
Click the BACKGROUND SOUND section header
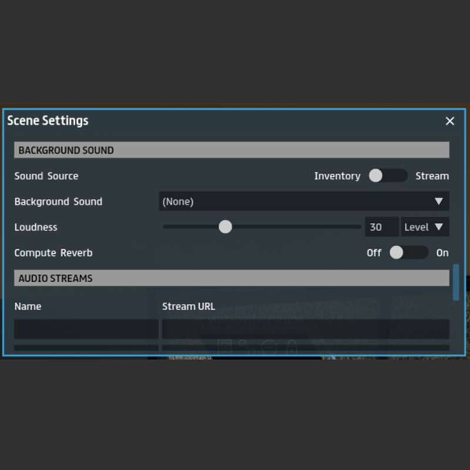pos(231,150)
